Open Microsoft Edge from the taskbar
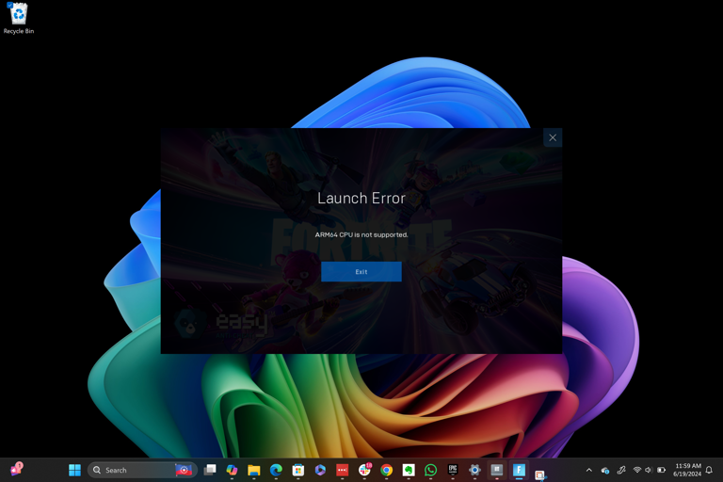The image size is (723, 482). (276, 470)
